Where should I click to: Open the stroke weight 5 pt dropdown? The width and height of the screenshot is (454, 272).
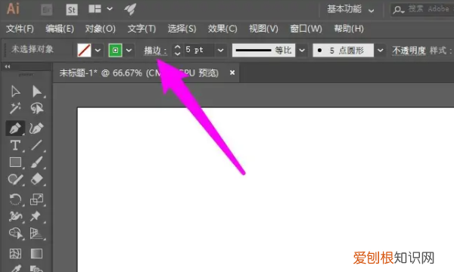(x=221, y=51)
